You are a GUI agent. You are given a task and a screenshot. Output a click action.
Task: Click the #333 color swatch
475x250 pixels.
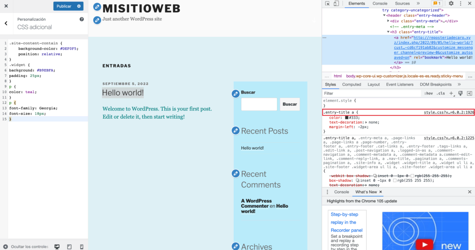click(x=347, y=117)
